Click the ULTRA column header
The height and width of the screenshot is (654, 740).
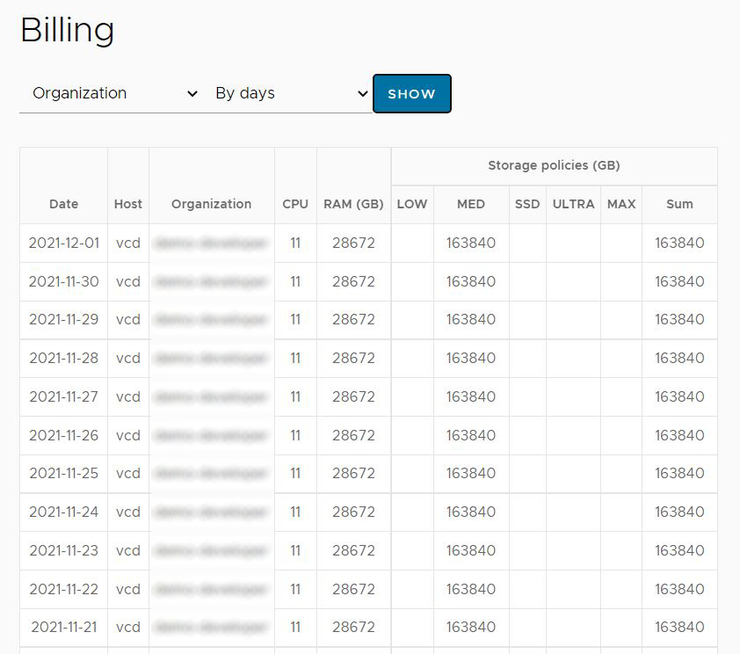coord(573,204)
